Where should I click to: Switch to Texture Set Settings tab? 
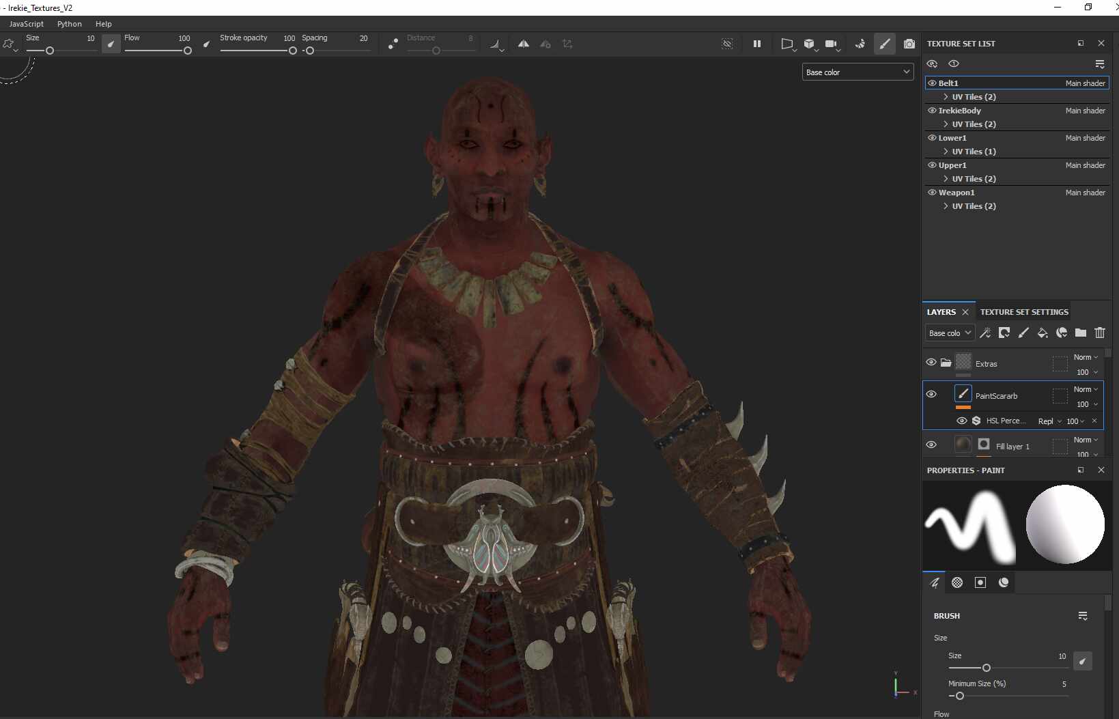(1024, 312)
